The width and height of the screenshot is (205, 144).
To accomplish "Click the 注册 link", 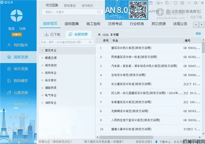I will pyautogui.click(x=22, y=29).
